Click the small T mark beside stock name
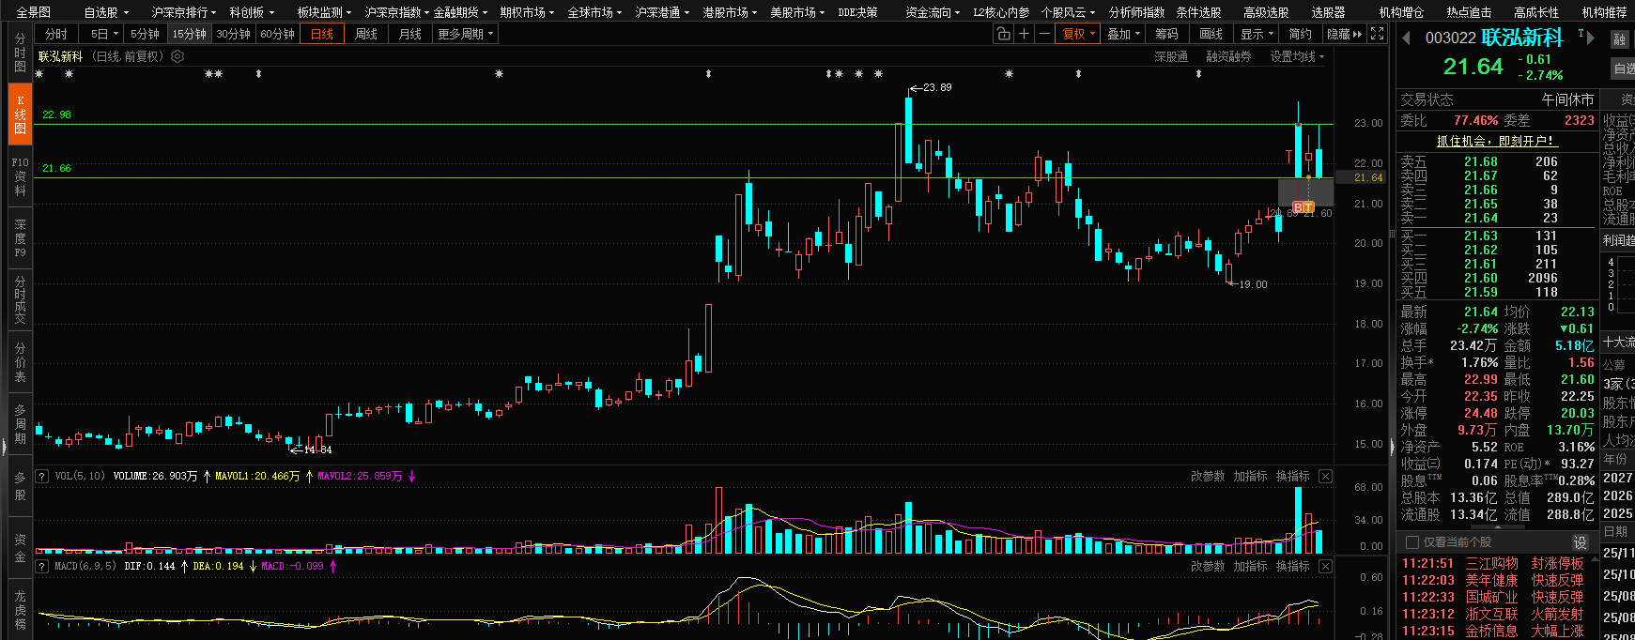Viewport: 1635px width, 640px height. point(1581,34)
